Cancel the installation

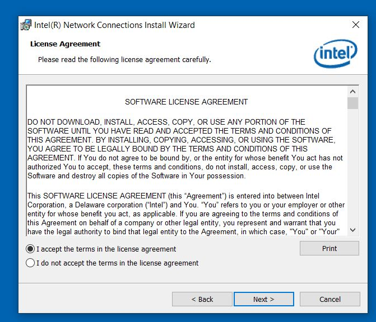pyautogui.click(x=329, y=299)
